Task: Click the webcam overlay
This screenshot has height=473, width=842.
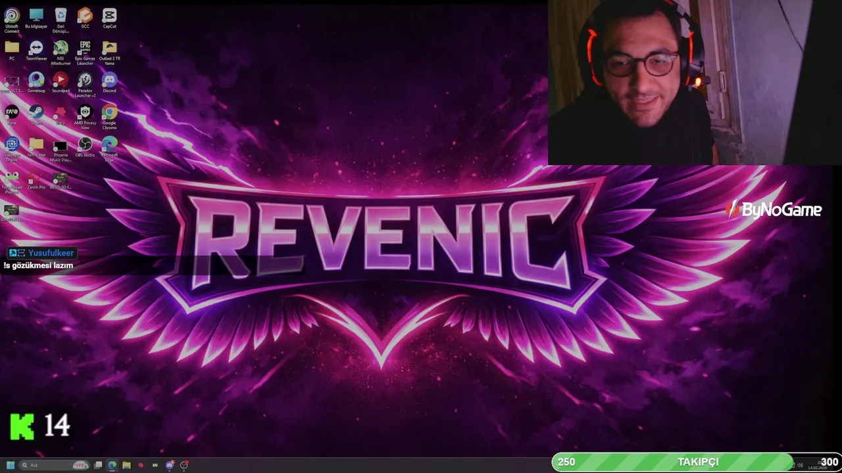Action: click(695, 82)
